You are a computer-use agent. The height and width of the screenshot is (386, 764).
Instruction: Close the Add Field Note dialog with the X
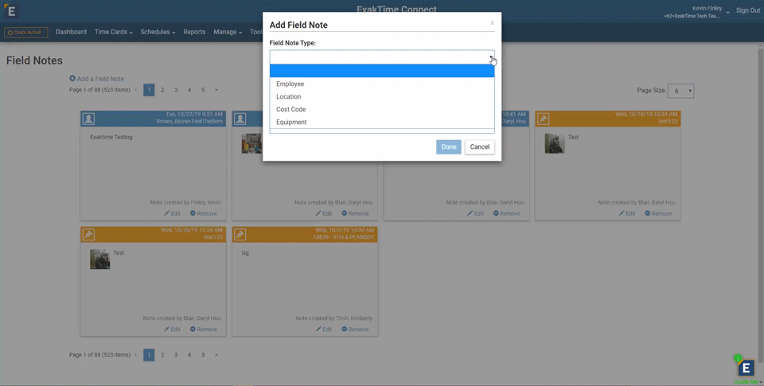[492, 23]
